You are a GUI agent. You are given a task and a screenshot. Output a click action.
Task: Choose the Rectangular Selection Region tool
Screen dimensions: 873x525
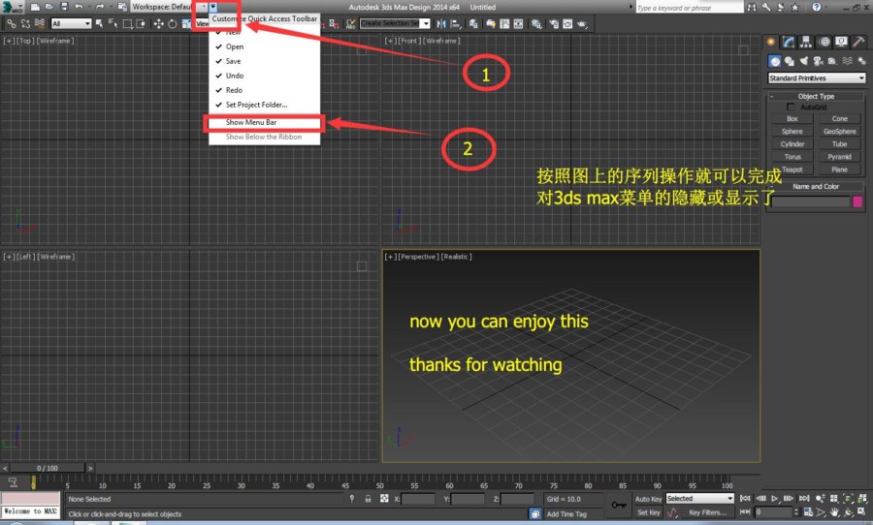tap(127, 23)
